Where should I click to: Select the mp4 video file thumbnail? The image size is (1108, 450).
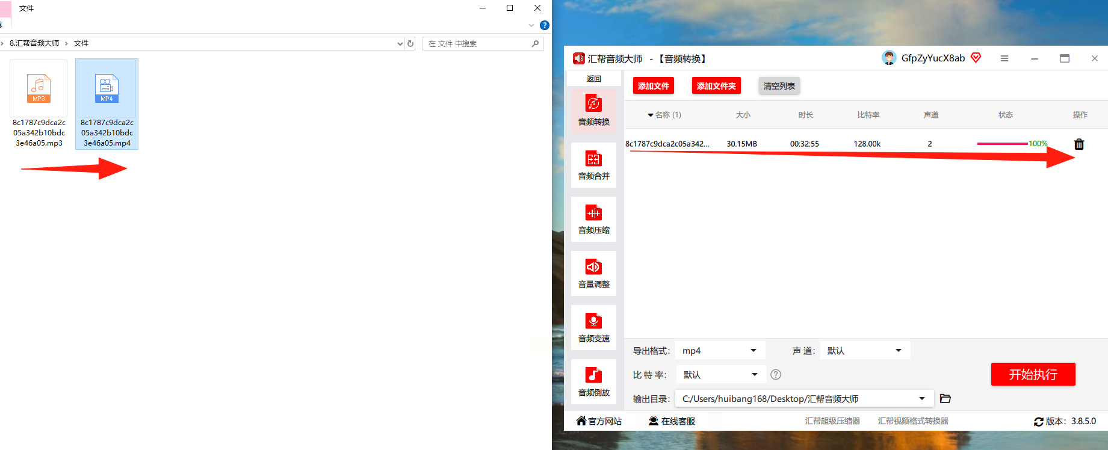pos(107,103)
